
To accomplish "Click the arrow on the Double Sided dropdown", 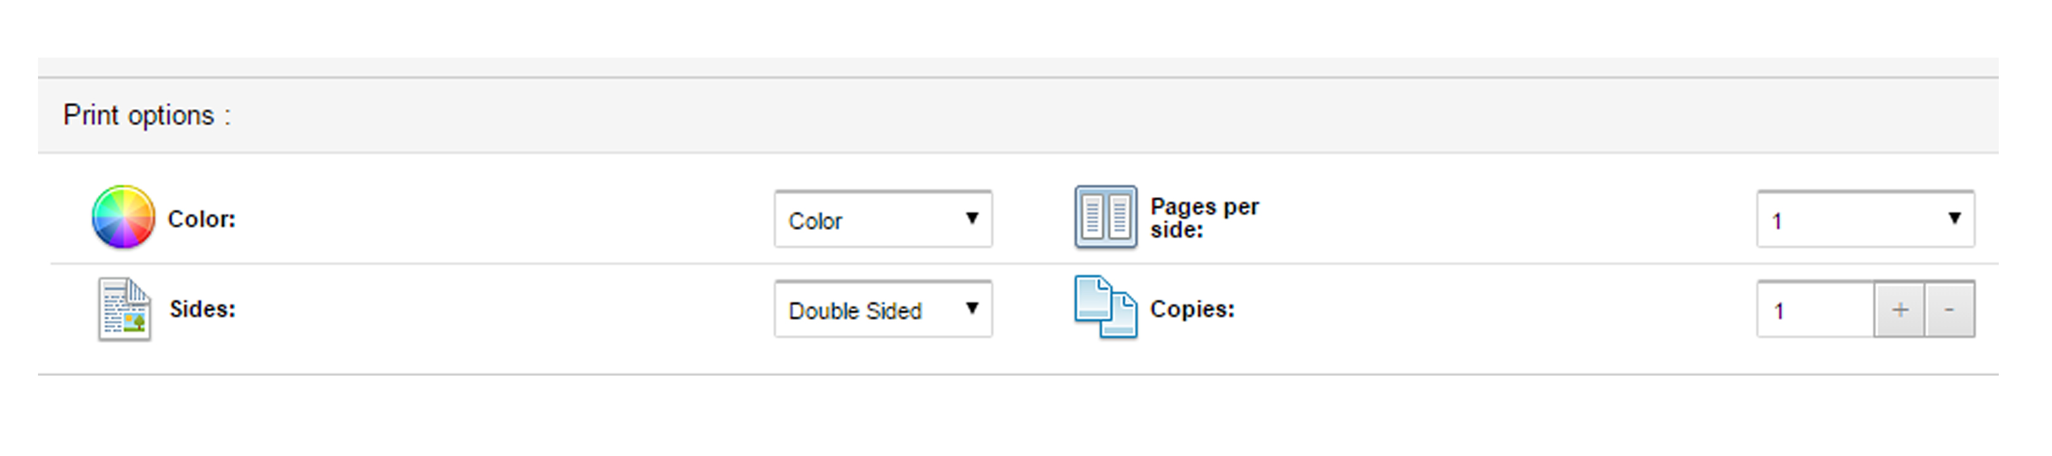I will tap(971, 308).
